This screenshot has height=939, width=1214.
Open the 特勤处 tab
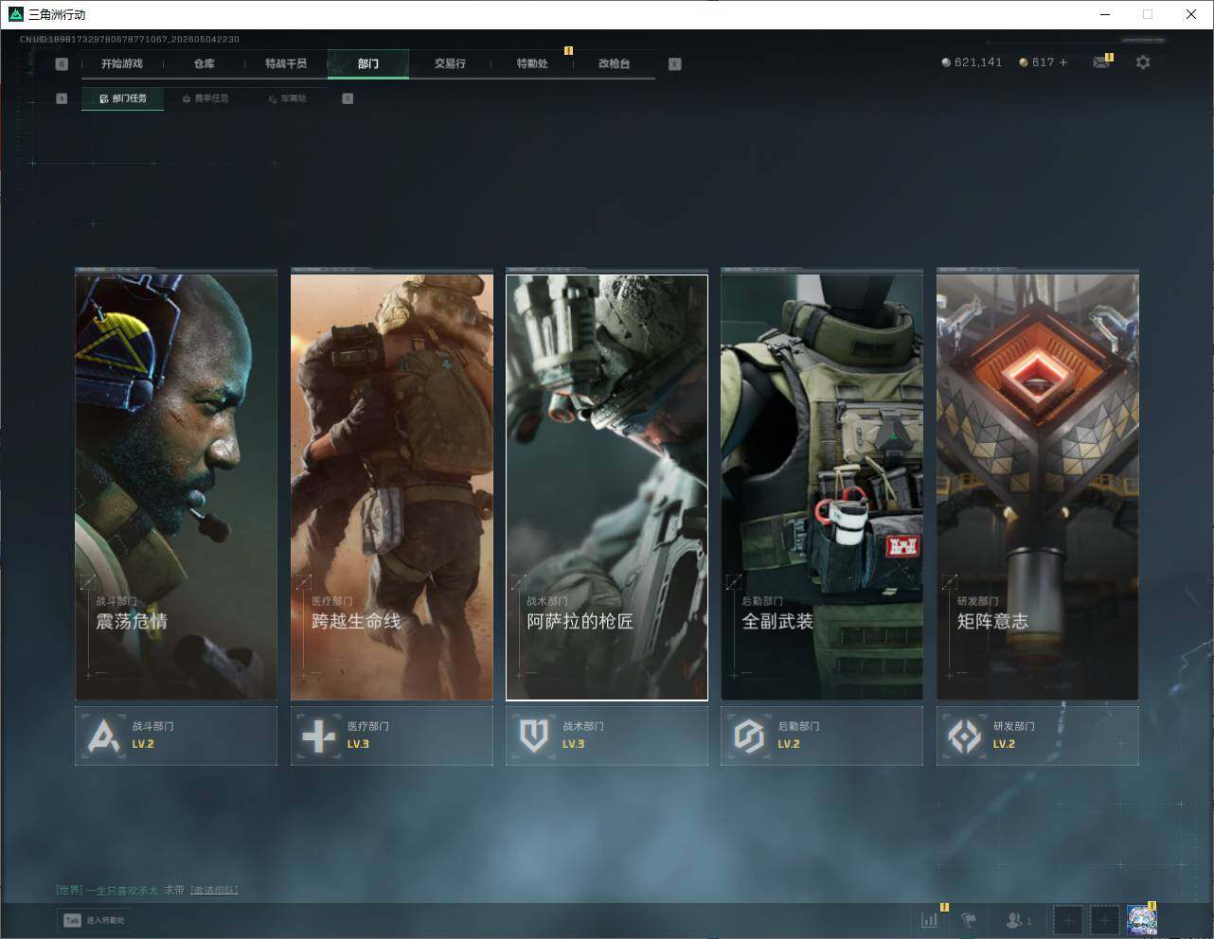(x=532, y=63)
